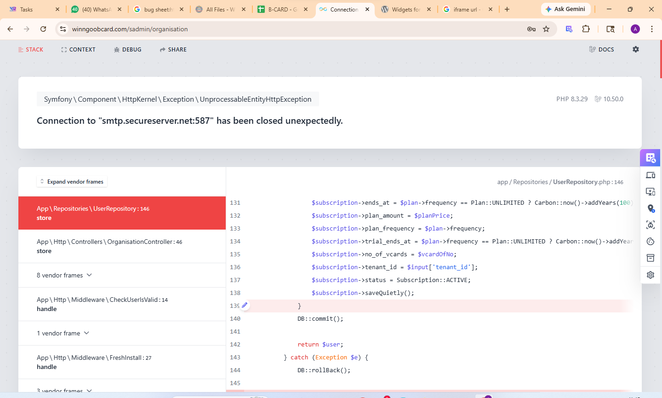
Task: Bookmark this page with star icon
Action: point(546,29)
